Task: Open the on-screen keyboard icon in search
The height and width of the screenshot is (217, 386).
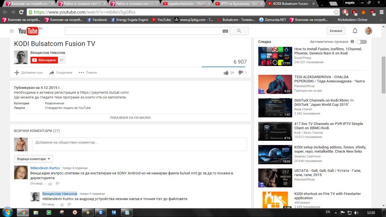Action: point(225,31)
